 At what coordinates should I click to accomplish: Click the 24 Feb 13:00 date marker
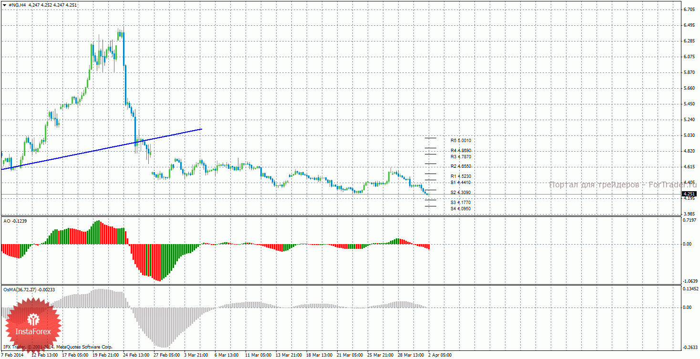pyautogui.click(x=136, y=355)
